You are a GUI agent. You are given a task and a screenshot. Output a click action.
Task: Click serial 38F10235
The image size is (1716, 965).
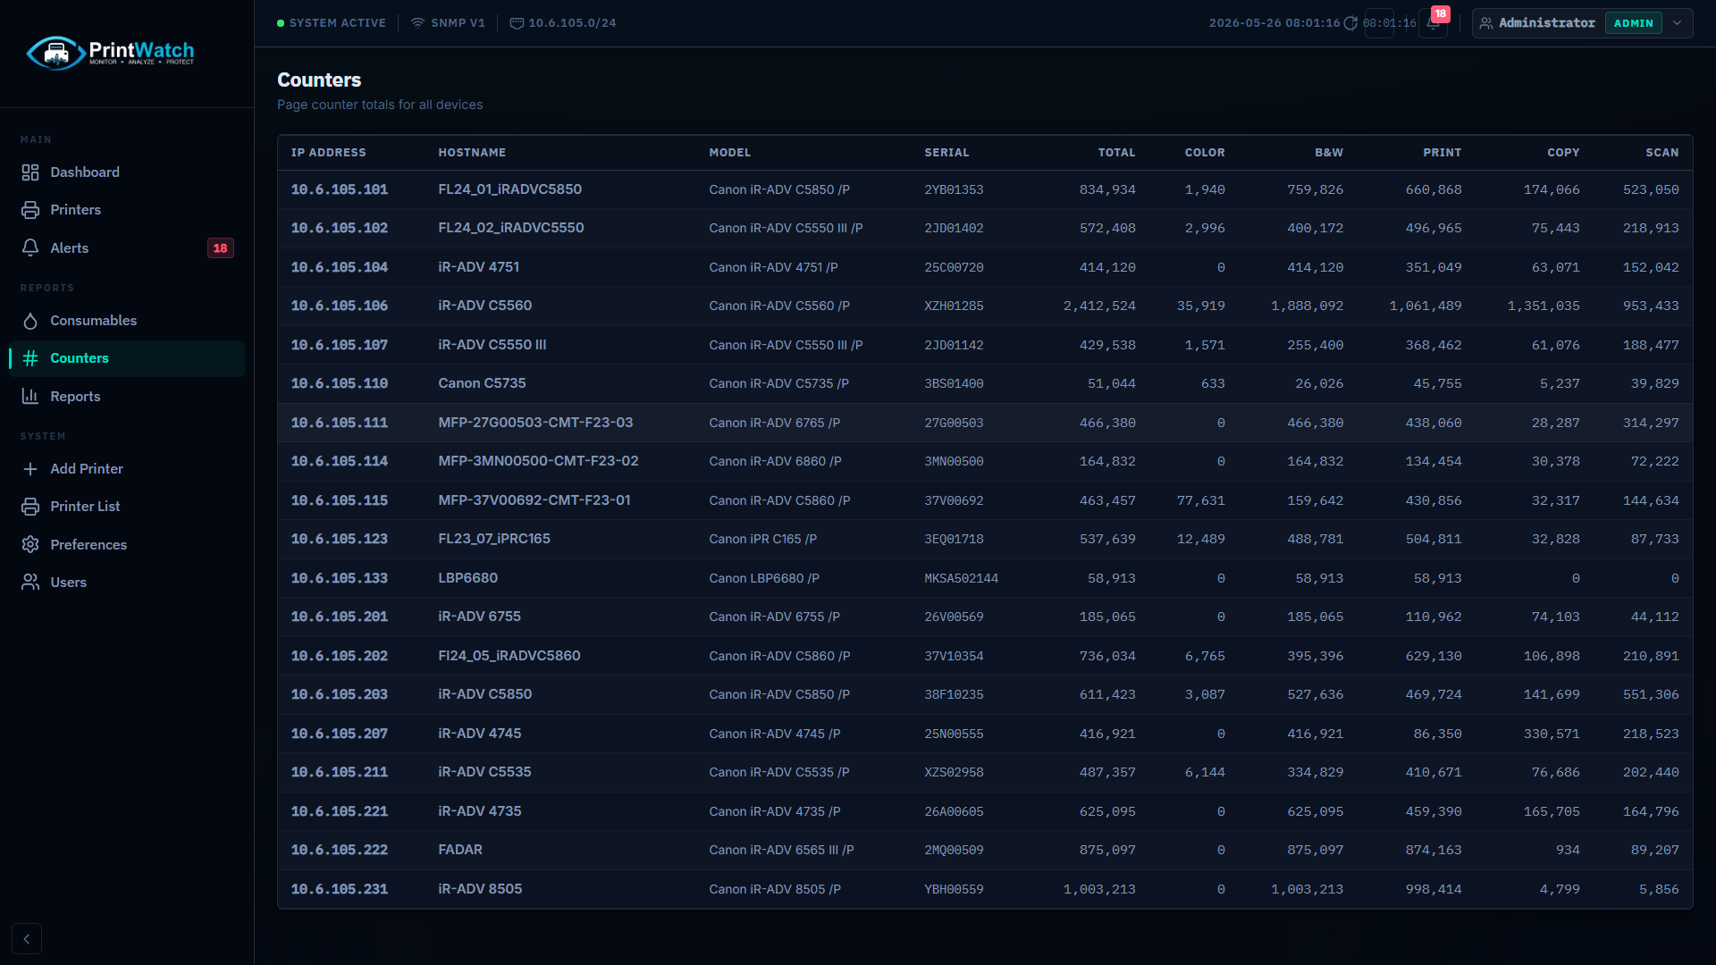[x=954, y=694]
